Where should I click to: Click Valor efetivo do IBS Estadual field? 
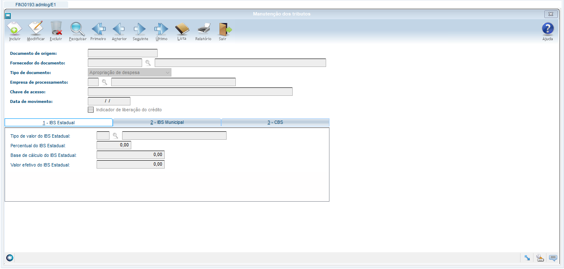click(130, 164)
